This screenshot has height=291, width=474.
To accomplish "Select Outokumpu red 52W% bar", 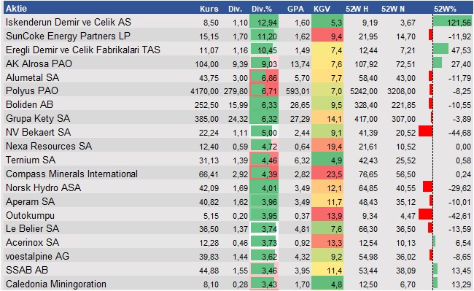I will coord(426,214).
